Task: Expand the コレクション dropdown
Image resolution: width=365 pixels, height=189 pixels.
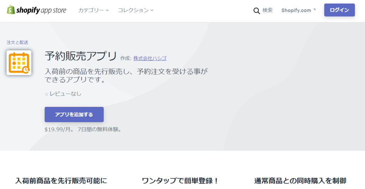Action: pyautogui.click(x=136, y=10)
